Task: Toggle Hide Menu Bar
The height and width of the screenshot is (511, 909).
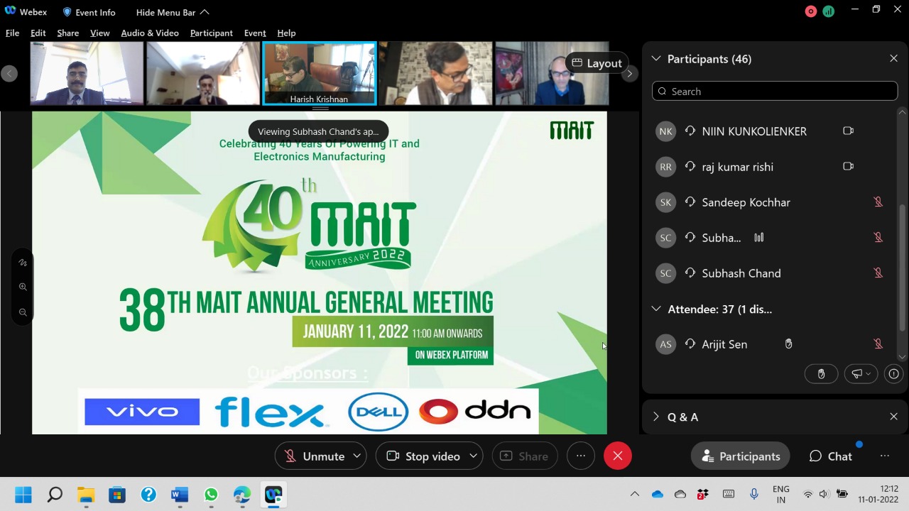Action: click(173, 12)
